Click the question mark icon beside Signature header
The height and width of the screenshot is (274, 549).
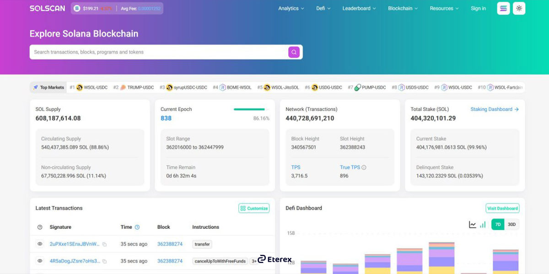tap(40, 227)
